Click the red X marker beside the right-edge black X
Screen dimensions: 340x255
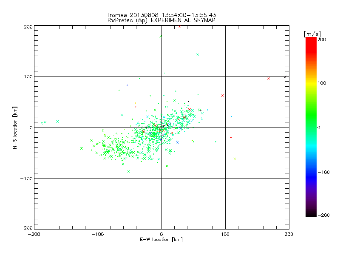pyautogui.click(x=269, y=78)
